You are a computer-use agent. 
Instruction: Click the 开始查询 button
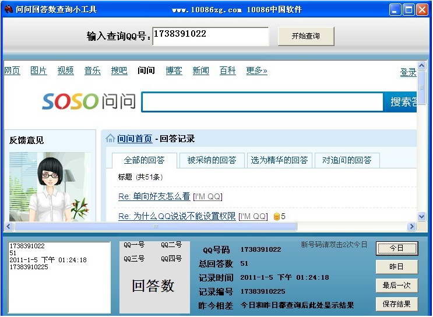pyautogui.click(x=306, y=36)
